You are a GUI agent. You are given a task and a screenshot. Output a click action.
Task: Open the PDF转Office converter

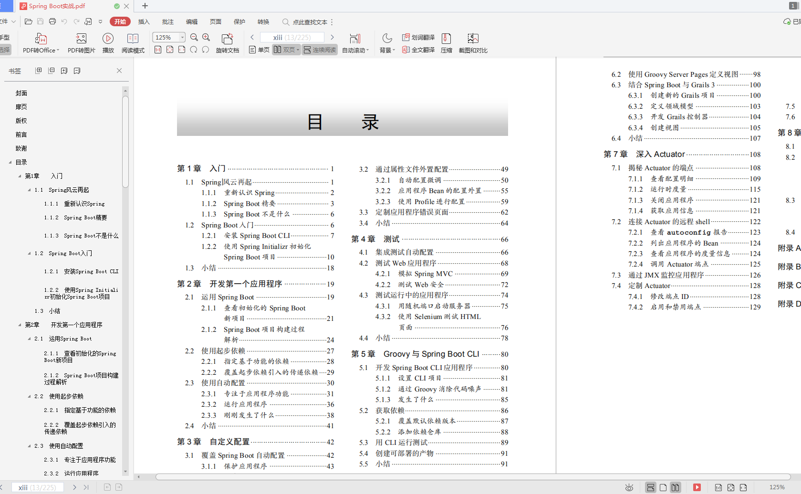pyautogui.click(x=41, y=43)
